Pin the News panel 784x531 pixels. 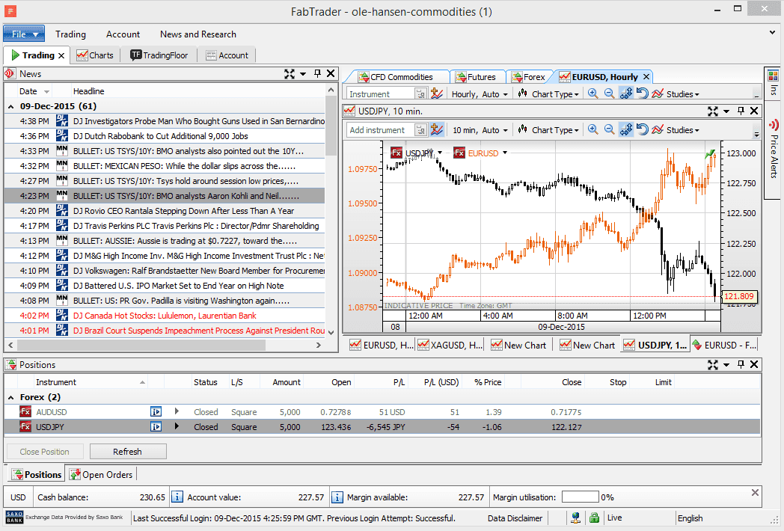(x=317, y=73)
